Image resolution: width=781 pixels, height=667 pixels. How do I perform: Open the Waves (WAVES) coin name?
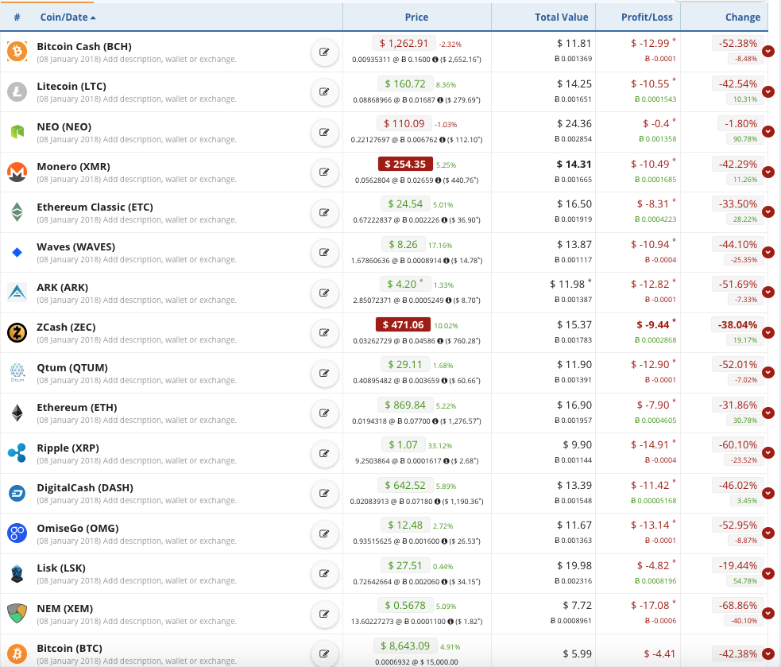coord(75,246)
